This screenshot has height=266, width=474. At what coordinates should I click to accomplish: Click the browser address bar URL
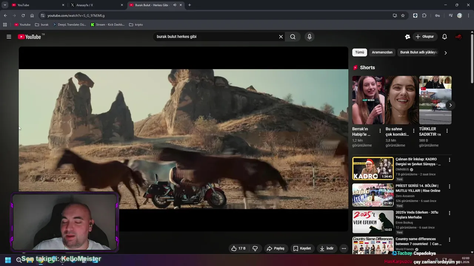click(x=76, y=16)
